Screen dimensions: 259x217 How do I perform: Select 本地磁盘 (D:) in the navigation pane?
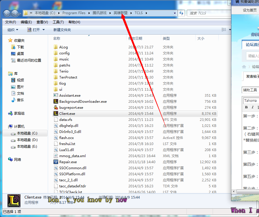(x=27, y=140)
